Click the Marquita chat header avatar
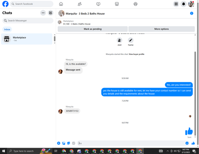 pos(61,14)
